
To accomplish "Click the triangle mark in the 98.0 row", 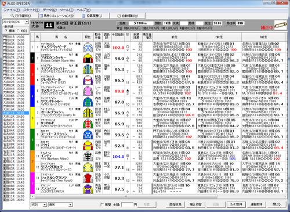I will tap(128, 58).
